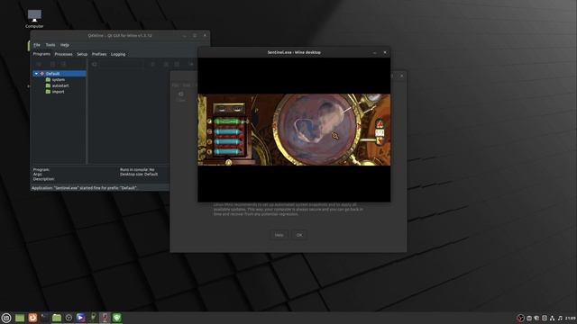The image size is (577, 324).
Task: Switch to the Logging tab
Action: click(x=118, y=54)
